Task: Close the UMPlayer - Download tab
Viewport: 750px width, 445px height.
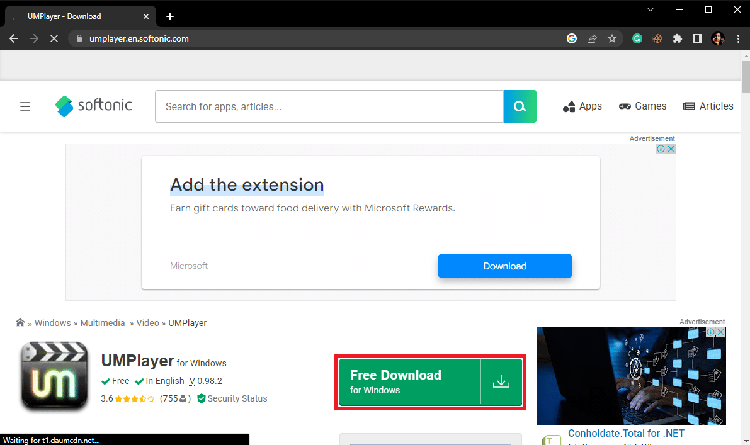Action: tap(146, 16)
